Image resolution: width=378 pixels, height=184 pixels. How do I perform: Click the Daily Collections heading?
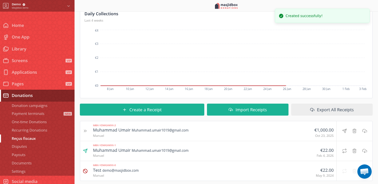point(101,14)
